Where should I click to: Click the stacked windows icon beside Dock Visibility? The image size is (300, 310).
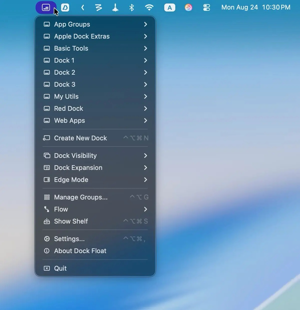(47, 156)
